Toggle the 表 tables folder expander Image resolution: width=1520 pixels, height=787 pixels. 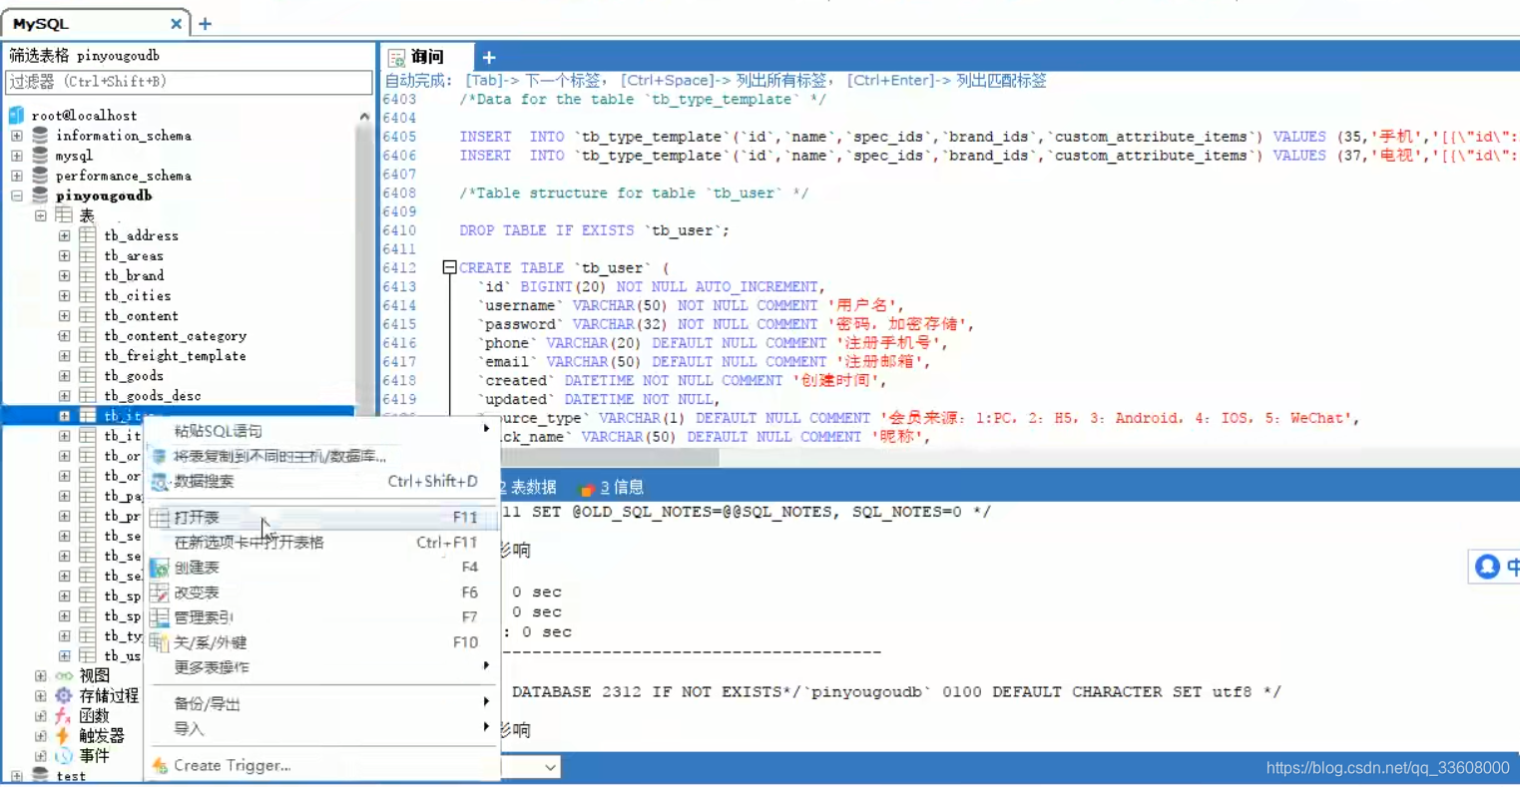[x=41, y=215]
